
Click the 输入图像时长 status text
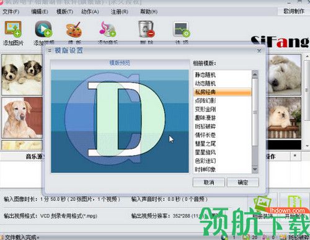click(x=62, y=199)
